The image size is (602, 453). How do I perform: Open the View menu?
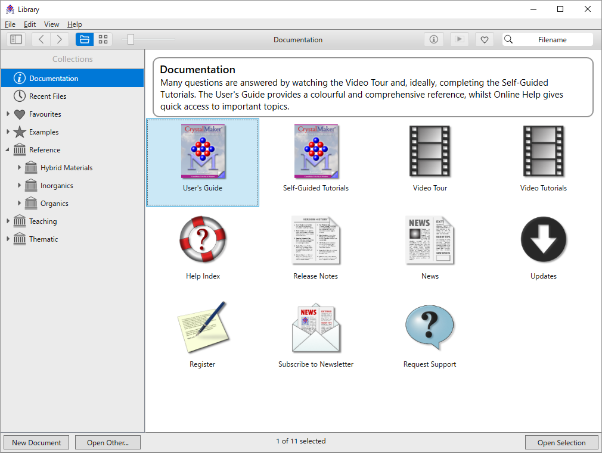pos(51,24)
